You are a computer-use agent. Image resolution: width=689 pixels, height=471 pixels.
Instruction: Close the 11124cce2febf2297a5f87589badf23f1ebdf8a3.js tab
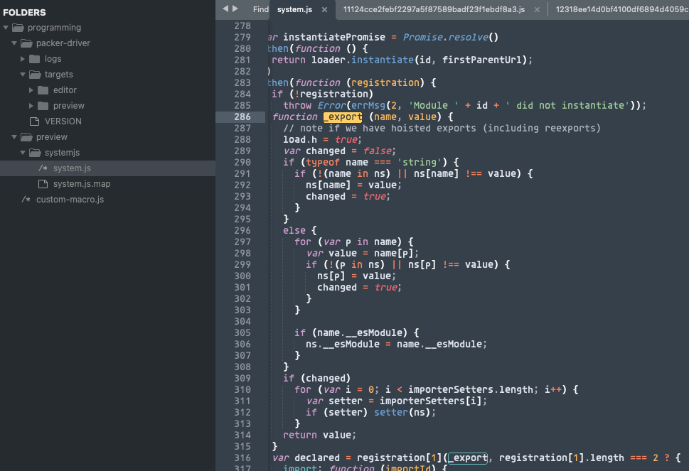point(537,10)
